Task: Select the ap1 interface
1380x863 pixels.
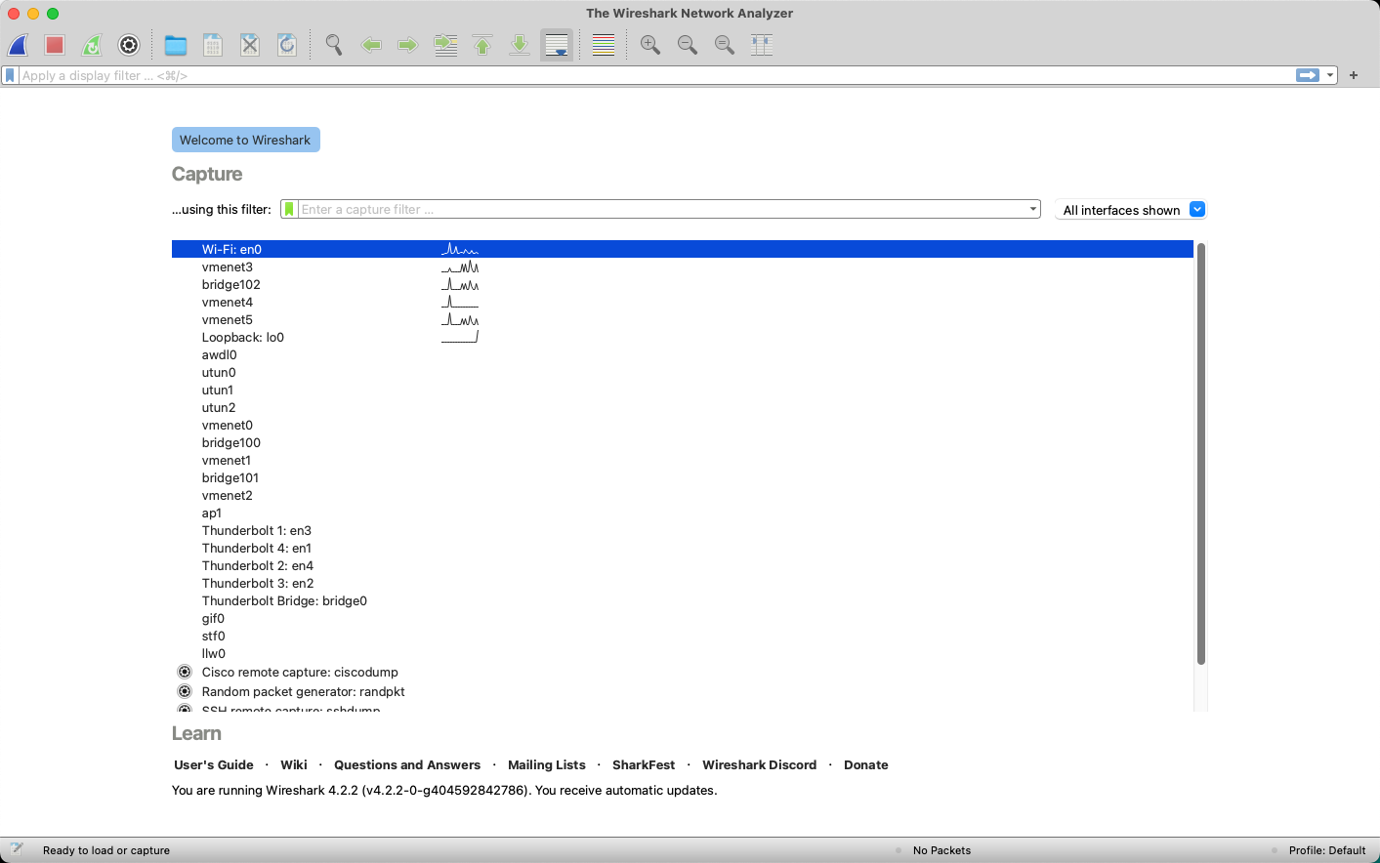Action: [x=682, y=513]
